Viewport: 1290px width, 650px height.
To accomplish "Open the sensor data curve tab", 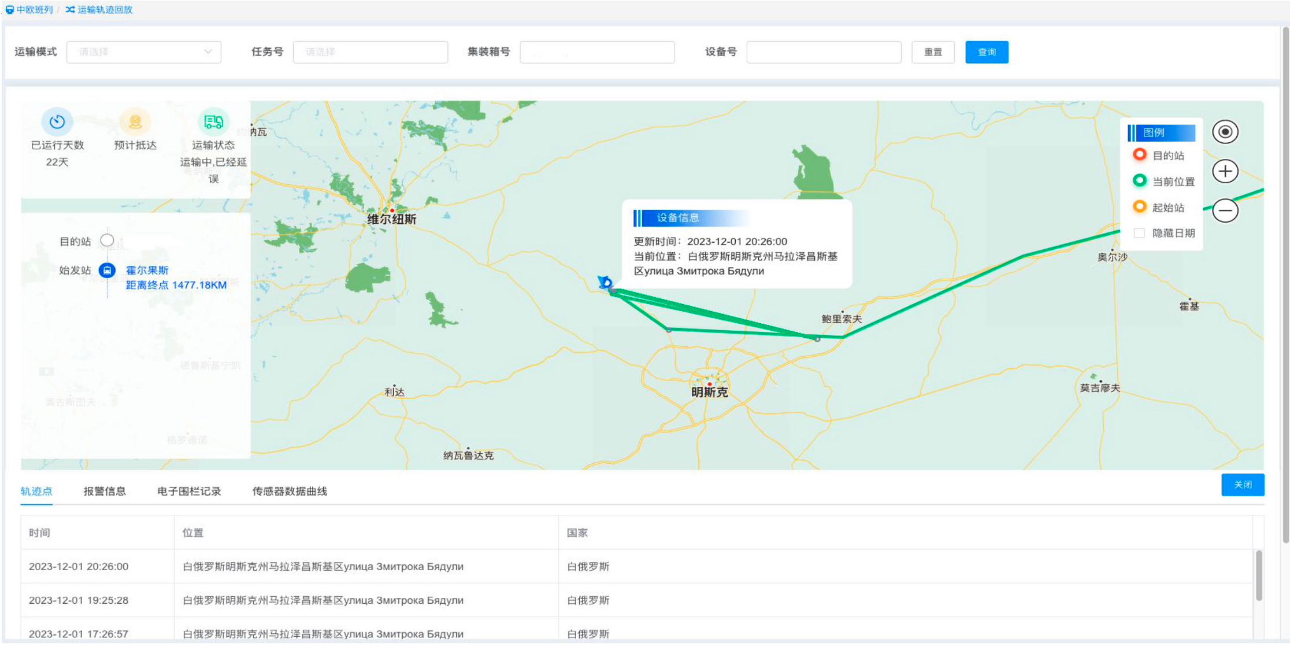I will [290, 491].
